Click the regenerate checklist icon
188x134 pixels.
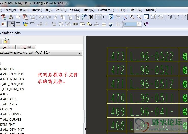click(x=84, y=17)
